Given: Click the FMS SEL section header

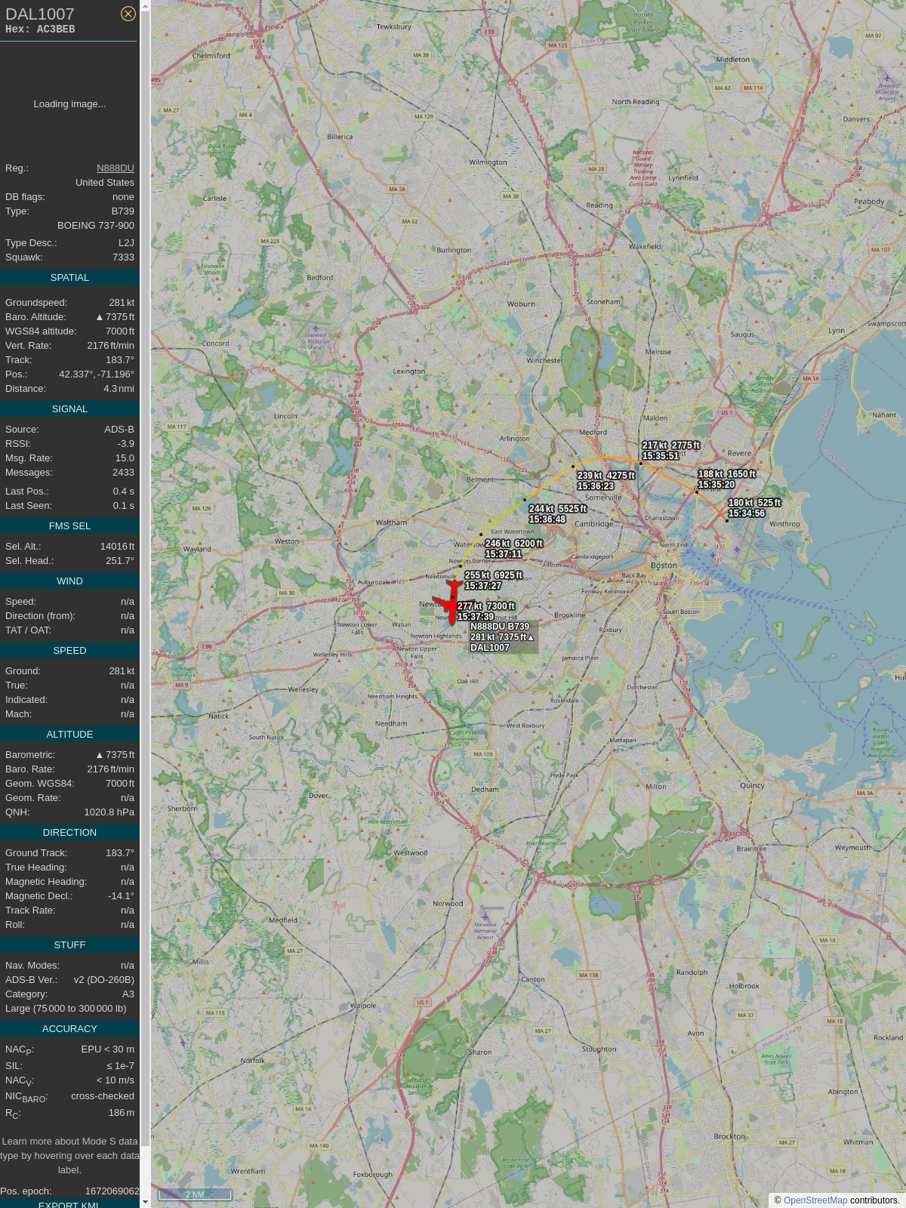Looking at the screenshot, I should coord(69,526).
